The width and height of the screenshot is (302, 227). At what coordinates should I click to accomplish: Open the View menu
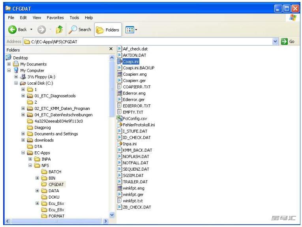pyautogui.click(x=37, y=18)
